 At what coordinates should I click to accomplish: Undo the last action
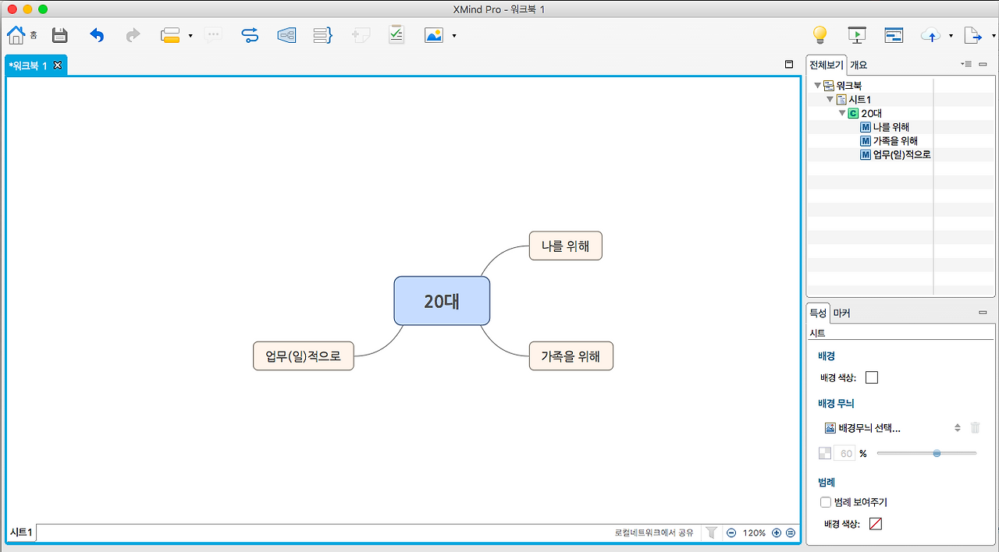click(97, 35)
